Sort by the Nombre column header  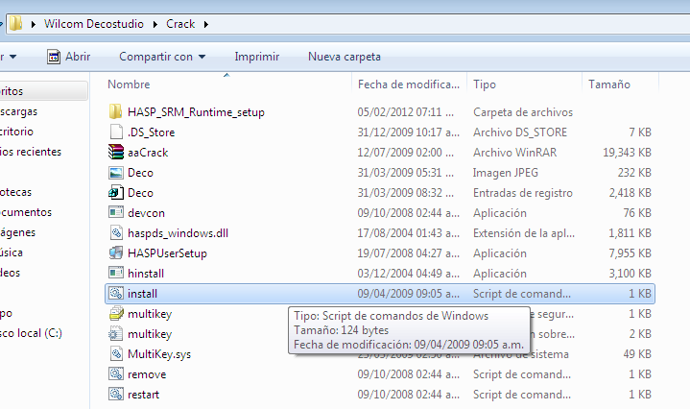(x=129, y=84)
